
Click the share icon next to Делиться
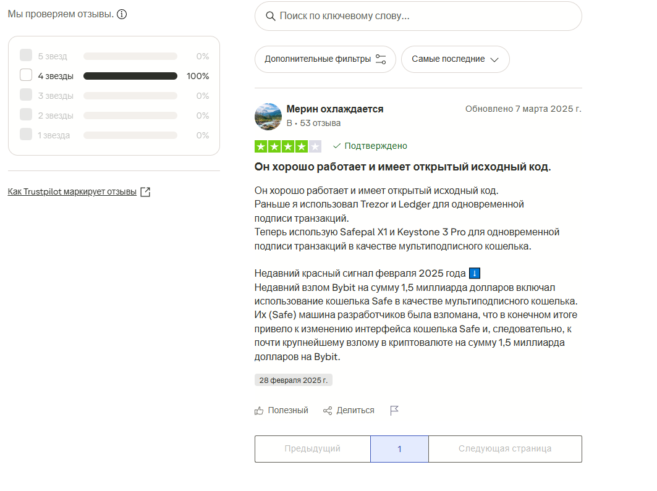click(x=327, y=411)
